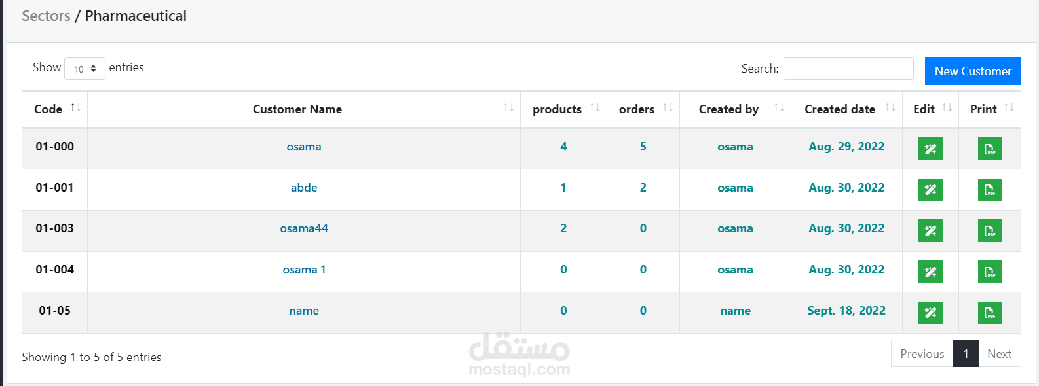1039x386 pixels.
Task: Print PDF for customer 01-05
Action: [x=989, y=313]
